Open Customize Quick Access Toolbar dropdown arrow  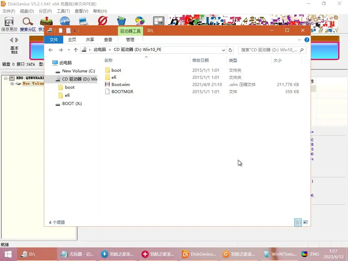[x=74, y=31]
